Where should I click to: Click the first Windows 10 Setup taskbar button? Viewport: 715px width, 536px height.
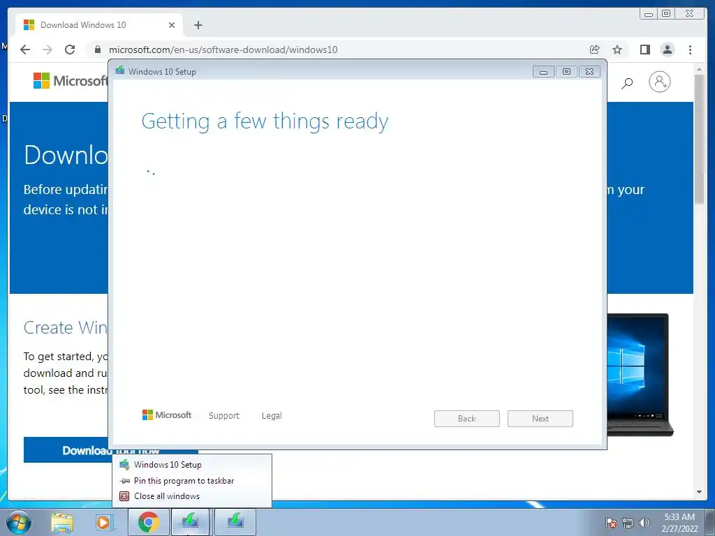coord(190,522)
